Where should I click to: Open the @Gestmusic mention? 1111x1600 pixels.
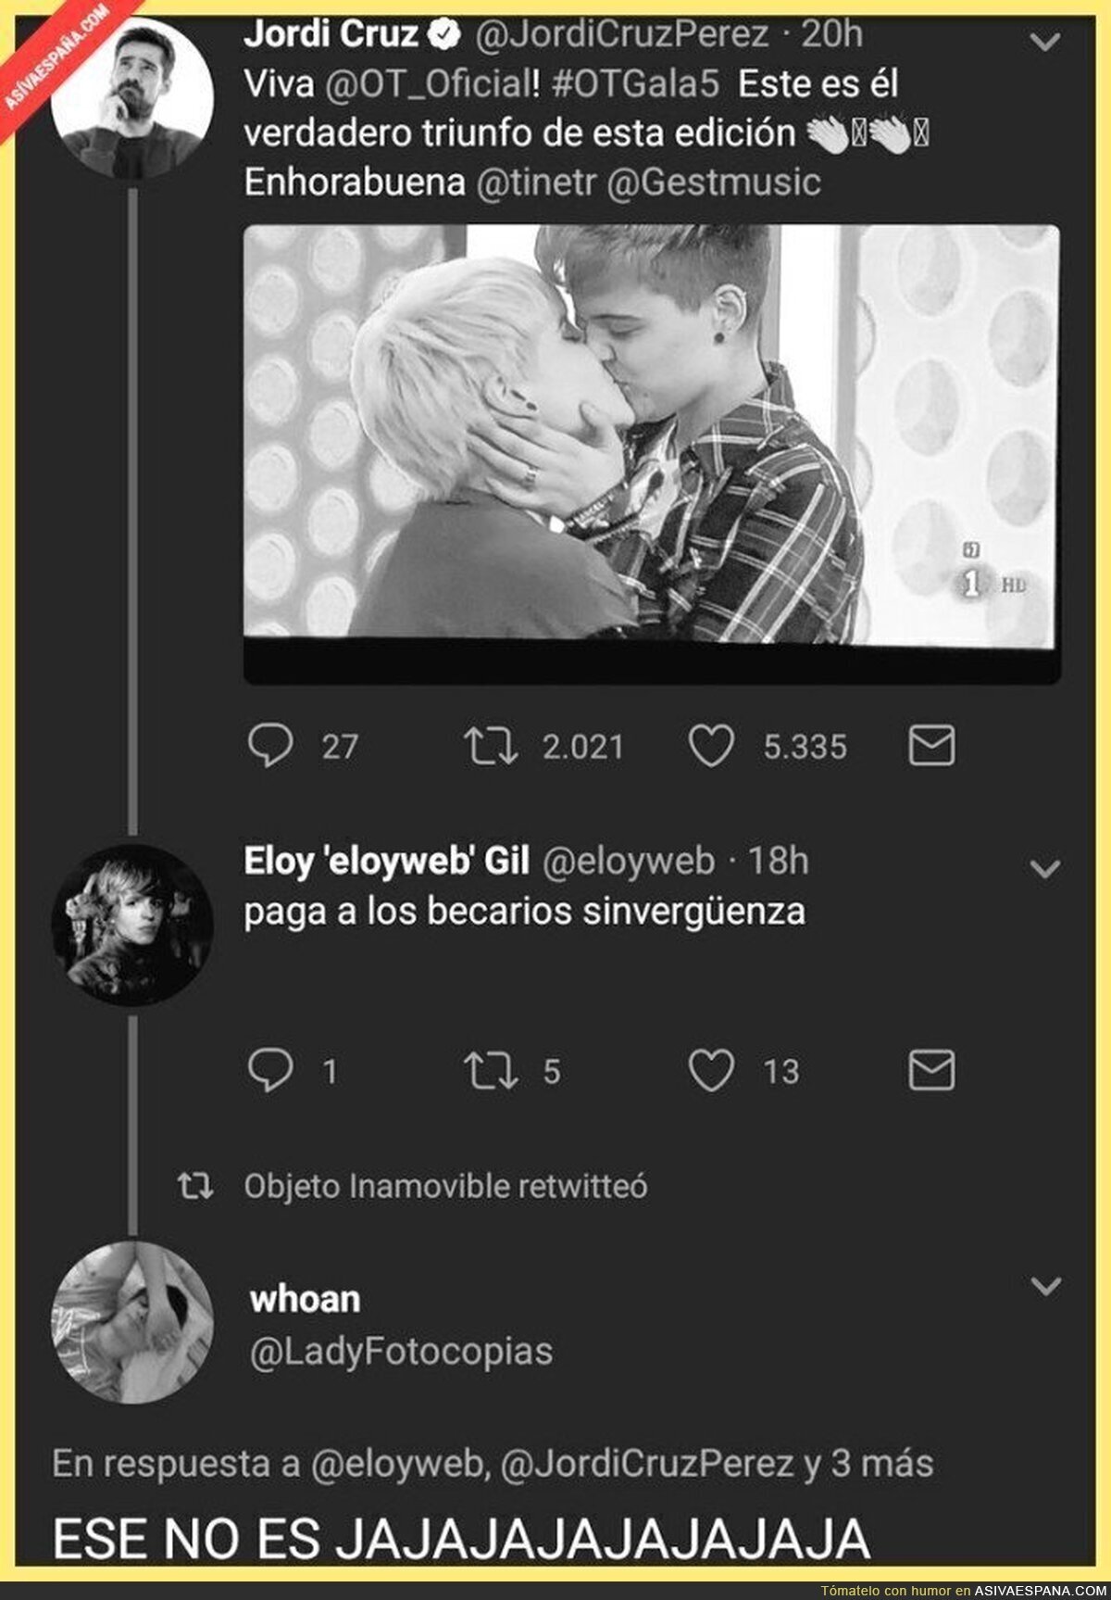[x=714, y=182]
